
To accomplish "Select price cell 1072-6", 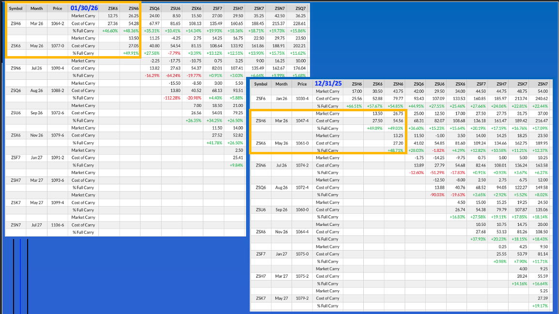I will pyautogui.click(x=57, y=113).
